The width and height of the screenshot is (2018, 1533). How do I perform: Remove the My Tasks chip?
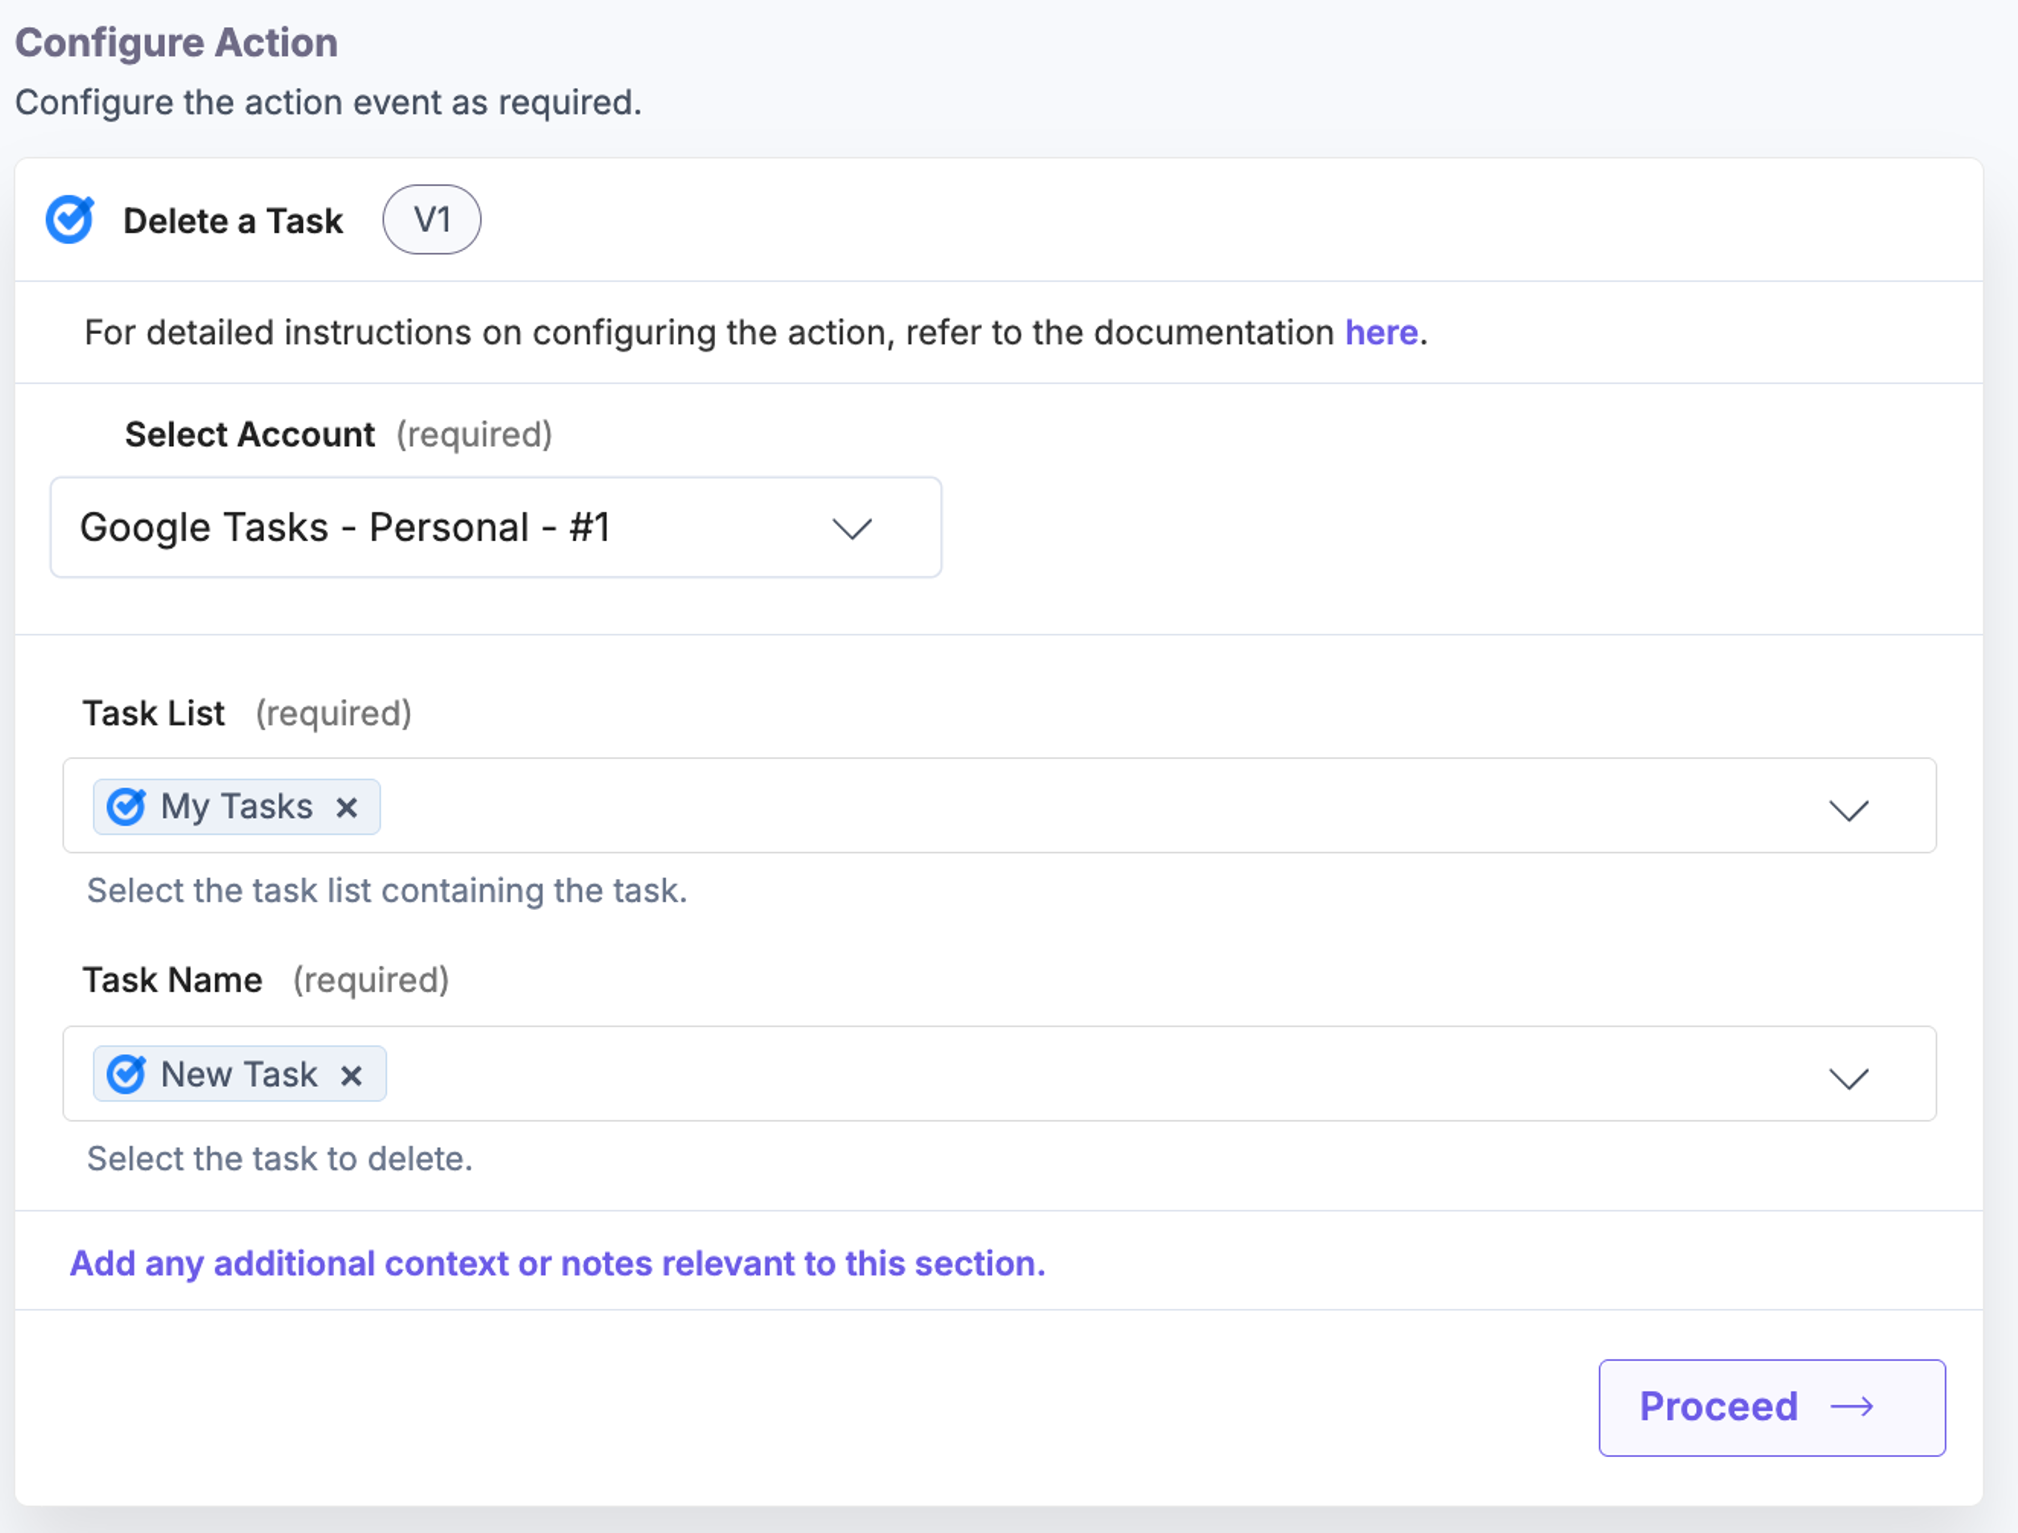[347, 808]
